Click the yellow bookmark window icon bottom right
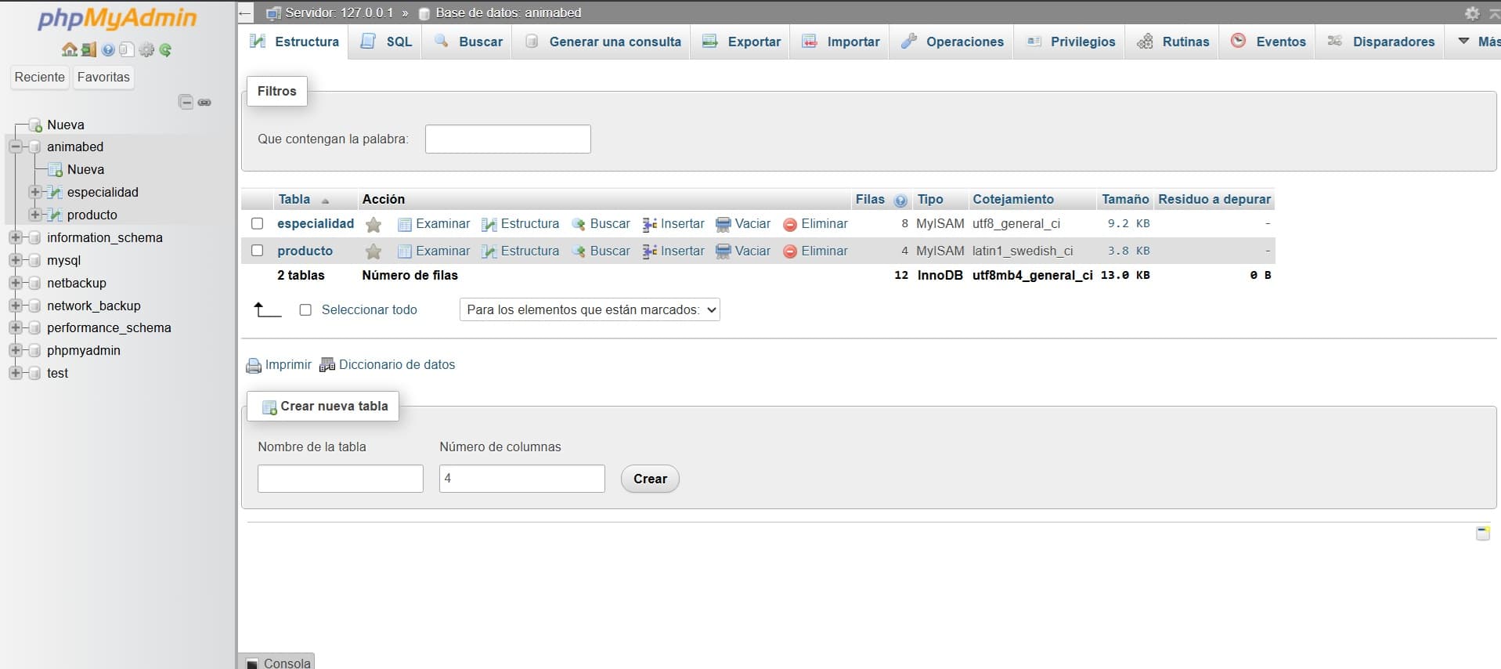 (1483, 533)
